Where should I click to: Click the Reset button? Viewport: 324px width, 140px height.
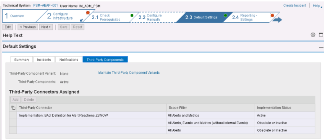tap(77, 27)
